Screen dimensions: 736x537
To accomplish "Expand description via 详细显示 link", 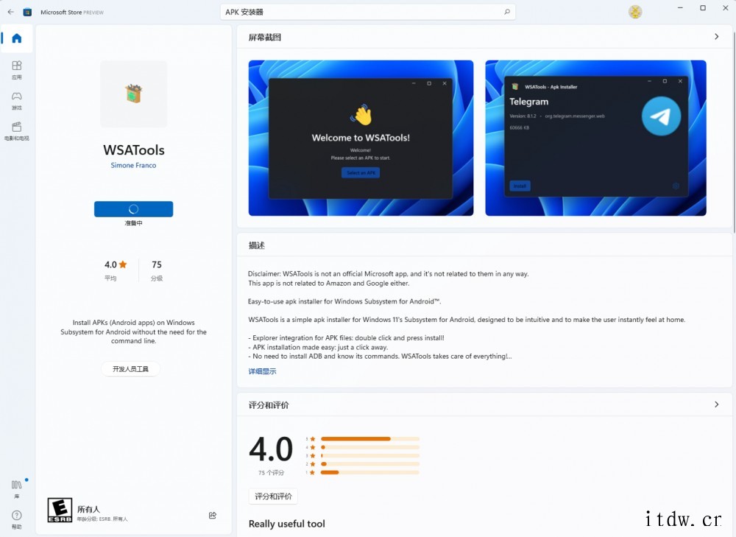I will point(263,371).
